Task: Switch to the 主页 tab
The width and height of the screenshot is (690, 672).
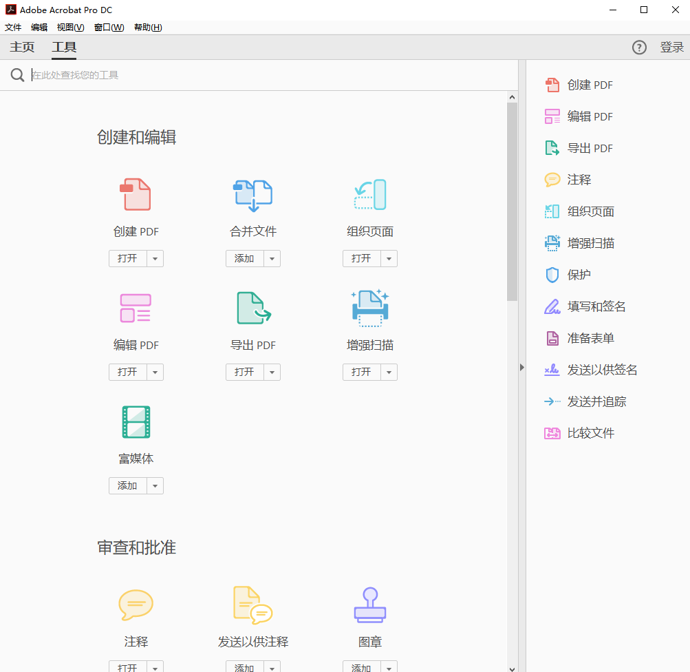Action: [22, 47]
